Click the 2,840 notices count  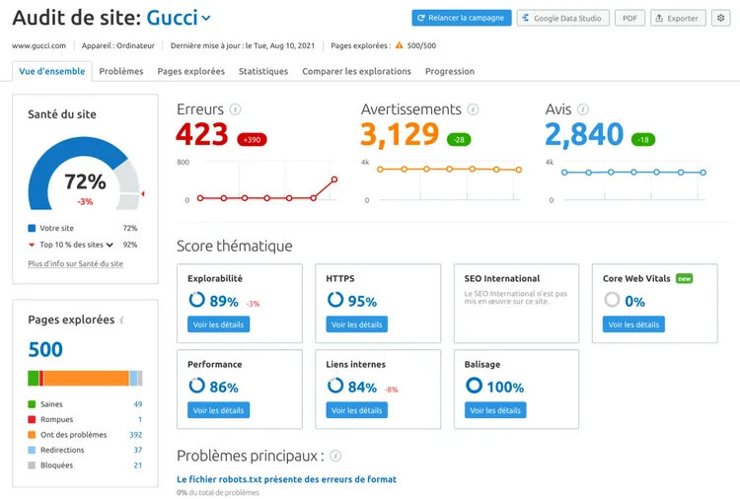[584, 134]
